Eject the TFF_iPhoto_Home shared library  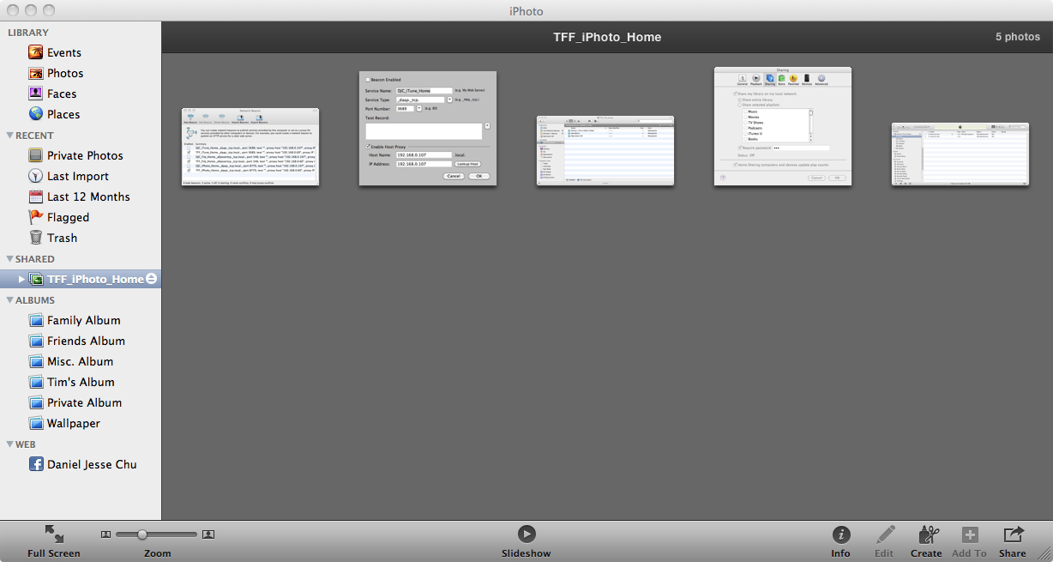[151, 279]
